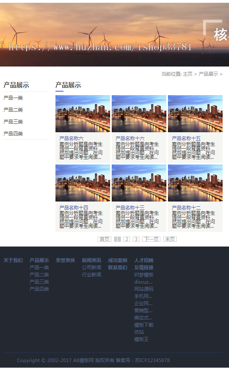Open footer link 联系我们

pos(118,268)
